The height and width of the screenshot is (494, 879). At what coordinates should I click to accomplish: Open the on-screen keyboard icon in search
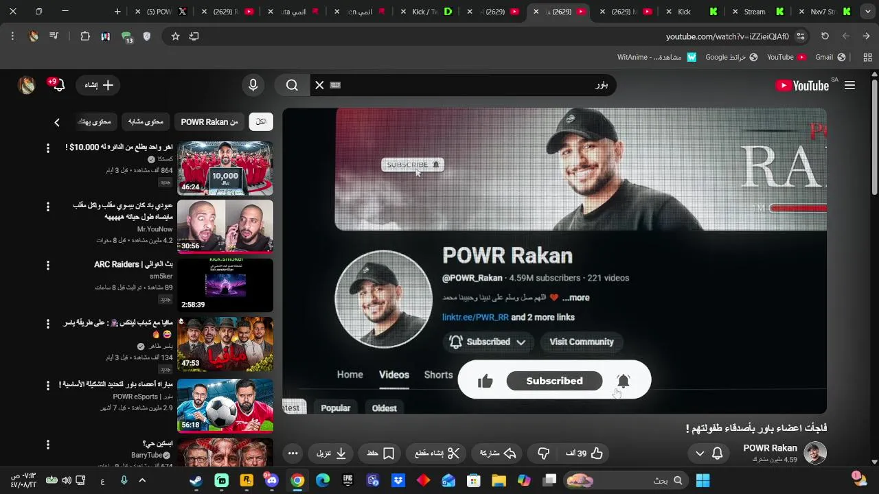335,85
